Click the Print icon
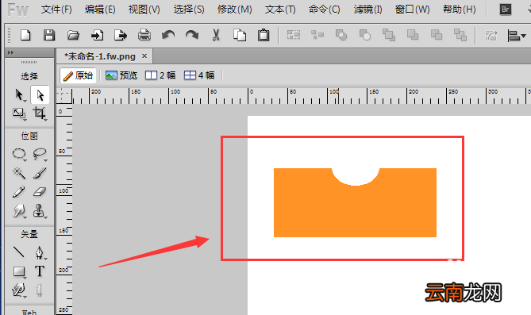Screen dimensions: 531x315 (x=144, y=35)
